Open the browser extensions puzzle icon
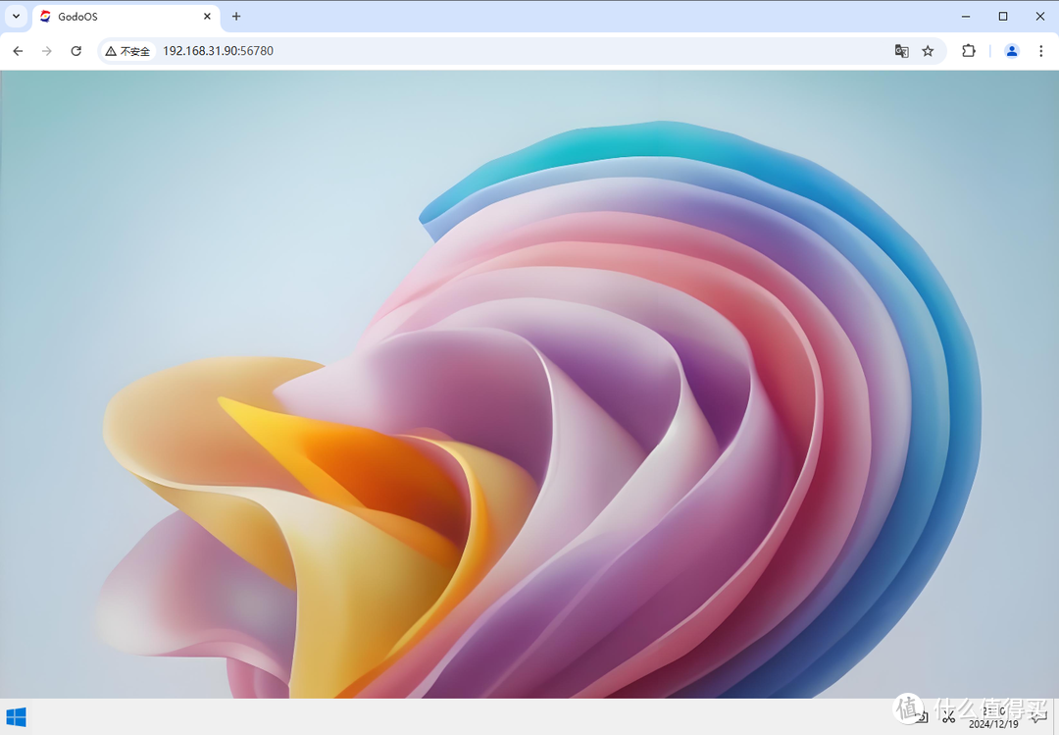The image size is (1059, 735). point(969,51)
